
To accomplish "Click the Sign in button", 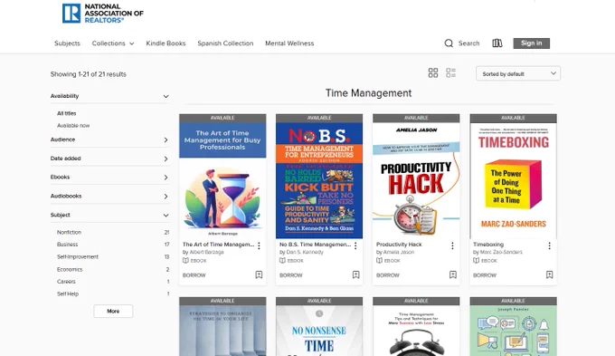I will click(532, 43).
